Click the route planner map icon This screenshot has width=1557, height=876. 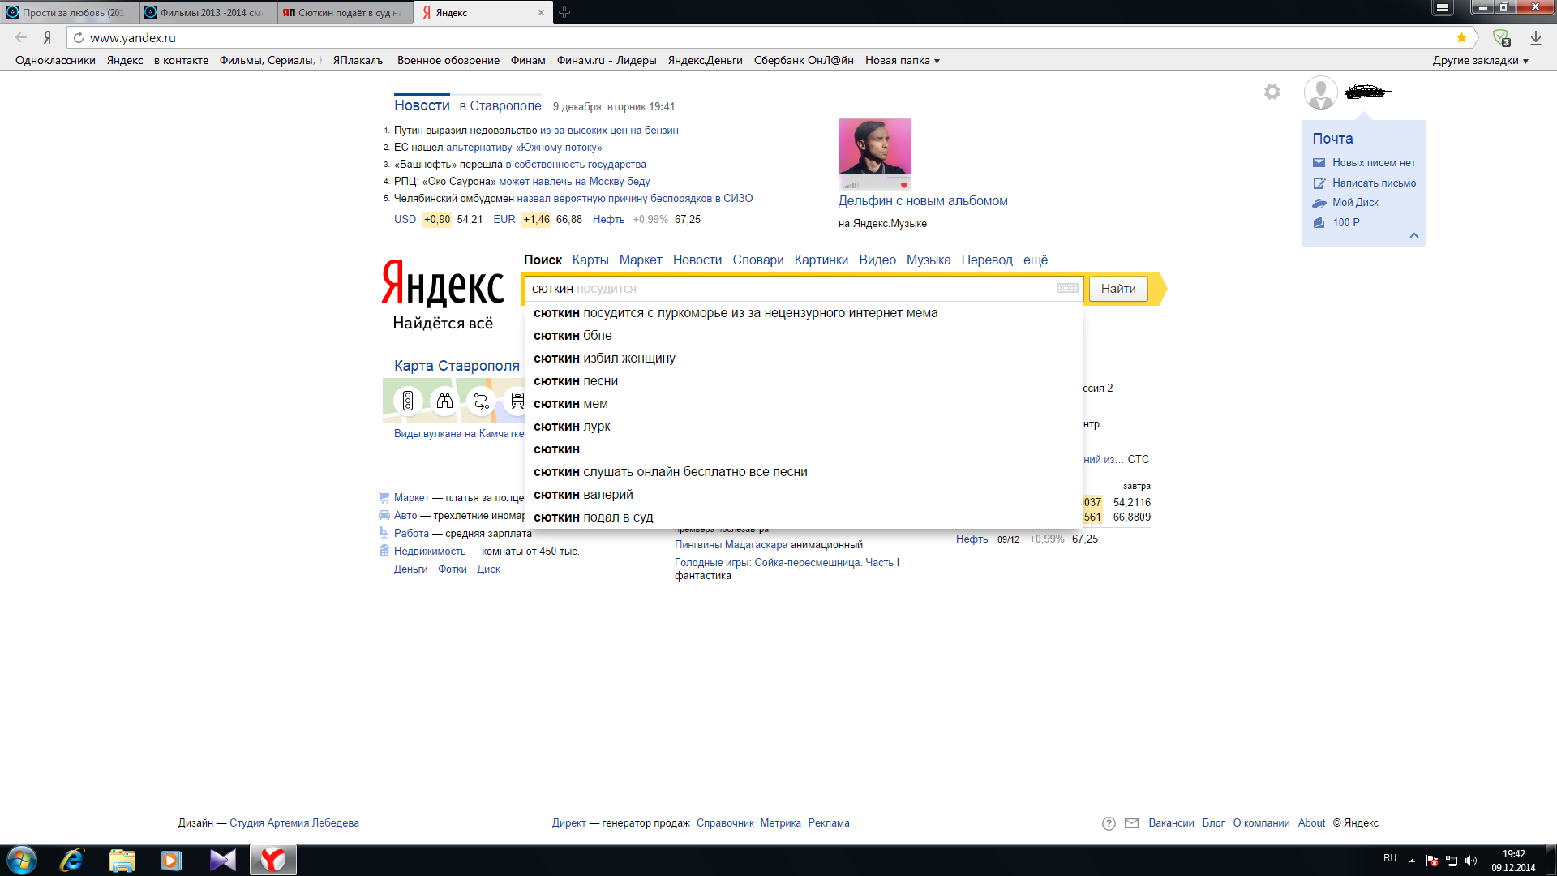(x=481, y=401)
